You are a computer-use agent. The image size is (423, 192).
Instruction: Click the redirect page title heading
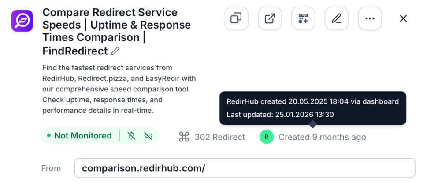point(116,32)
